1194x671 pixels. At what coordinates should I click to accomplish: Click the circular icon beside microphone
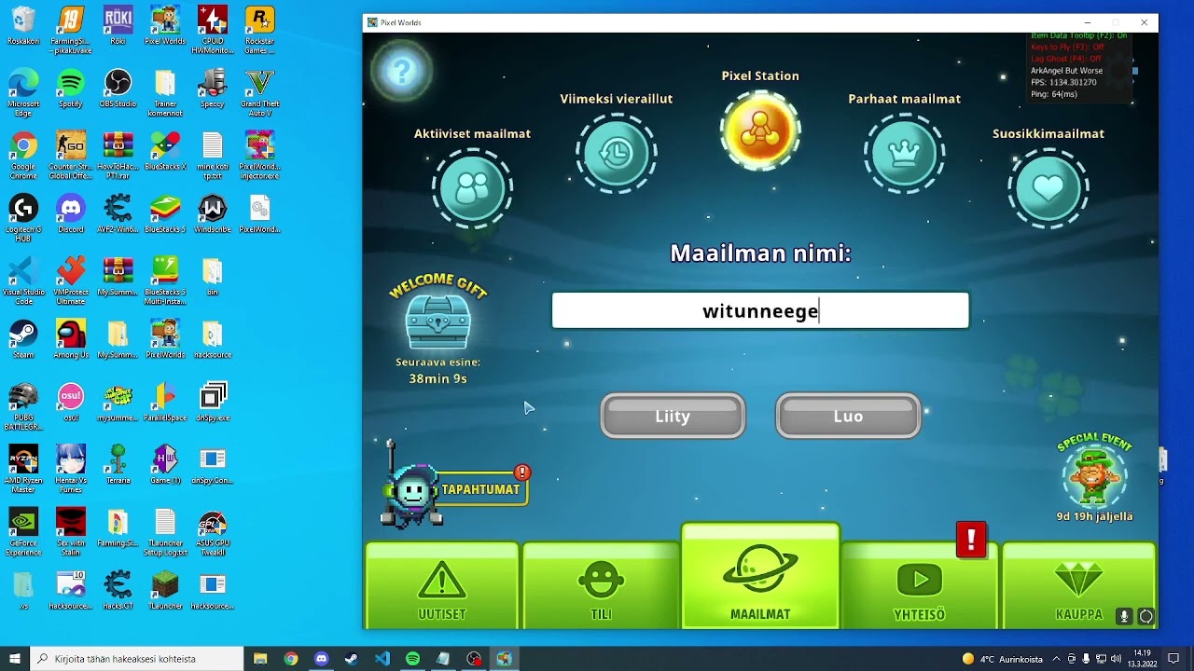[x=1145, y=616]
